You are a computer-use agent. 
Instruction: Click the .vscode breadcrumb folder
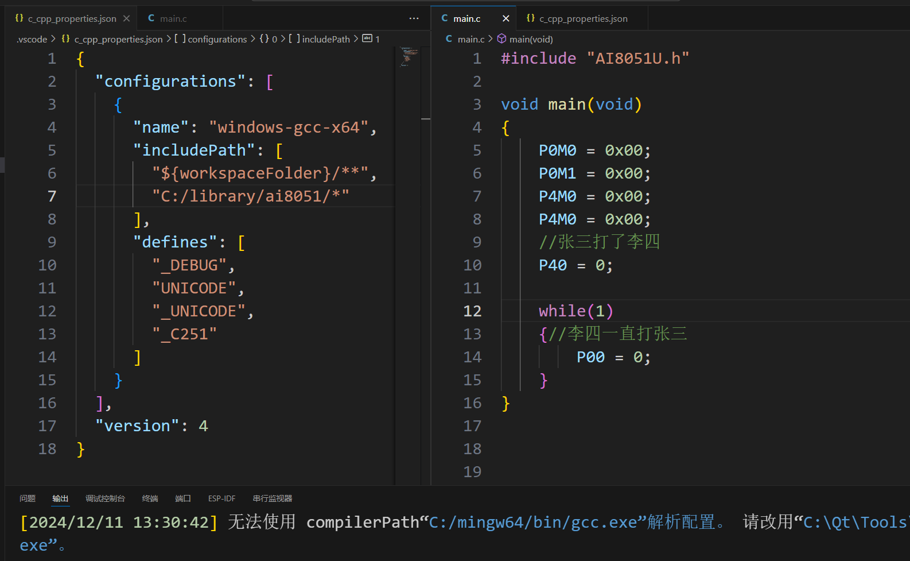(32, 39)
